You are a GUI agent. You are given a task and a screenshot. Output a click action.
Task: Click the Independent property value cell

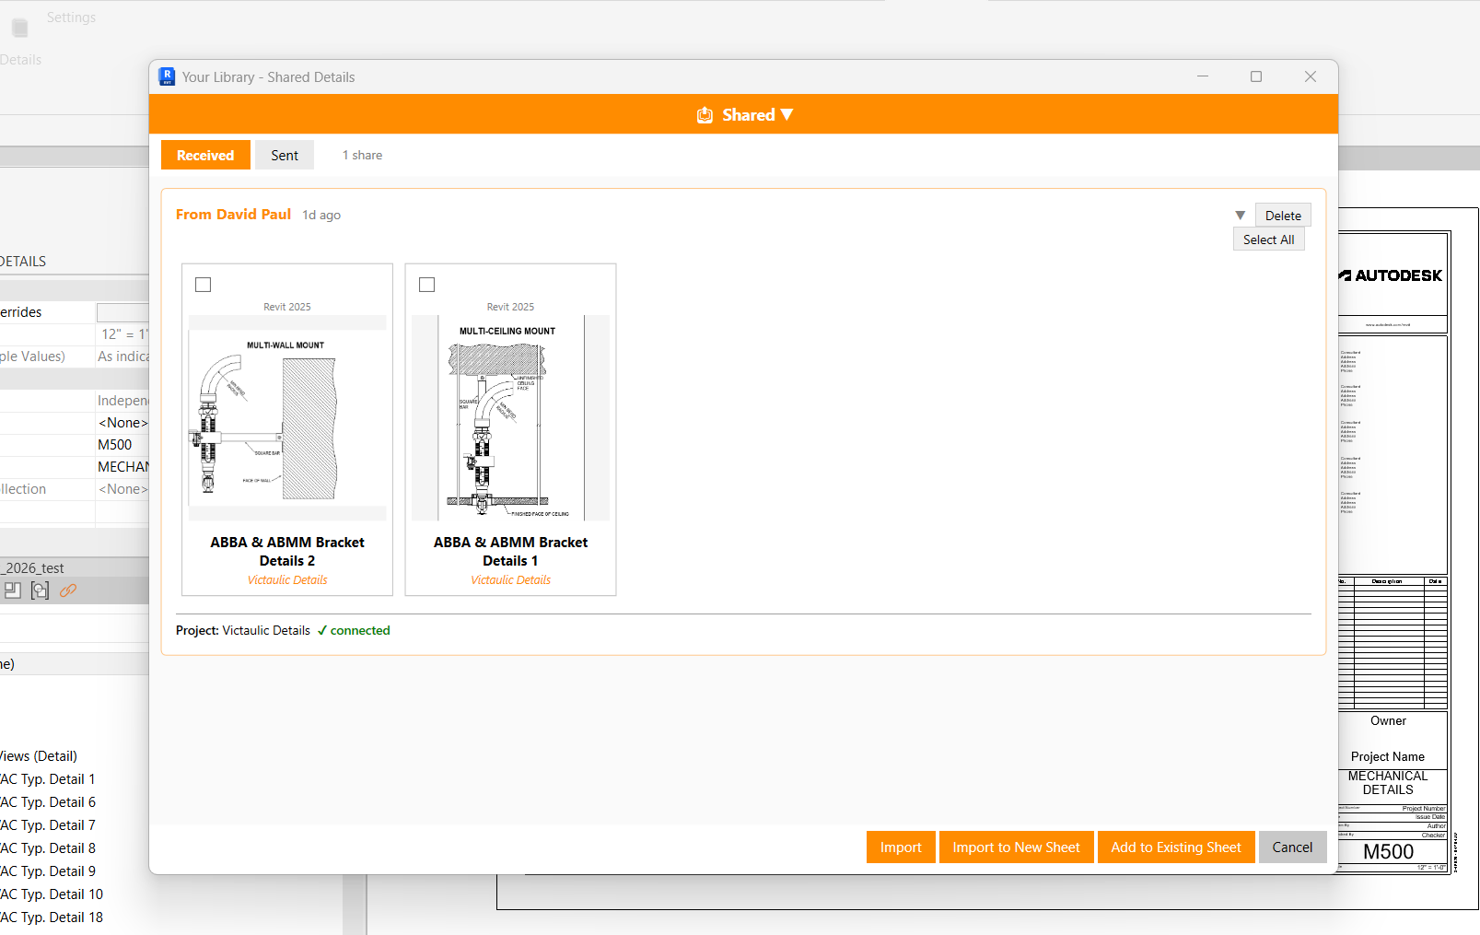click(x=122, y=401)
